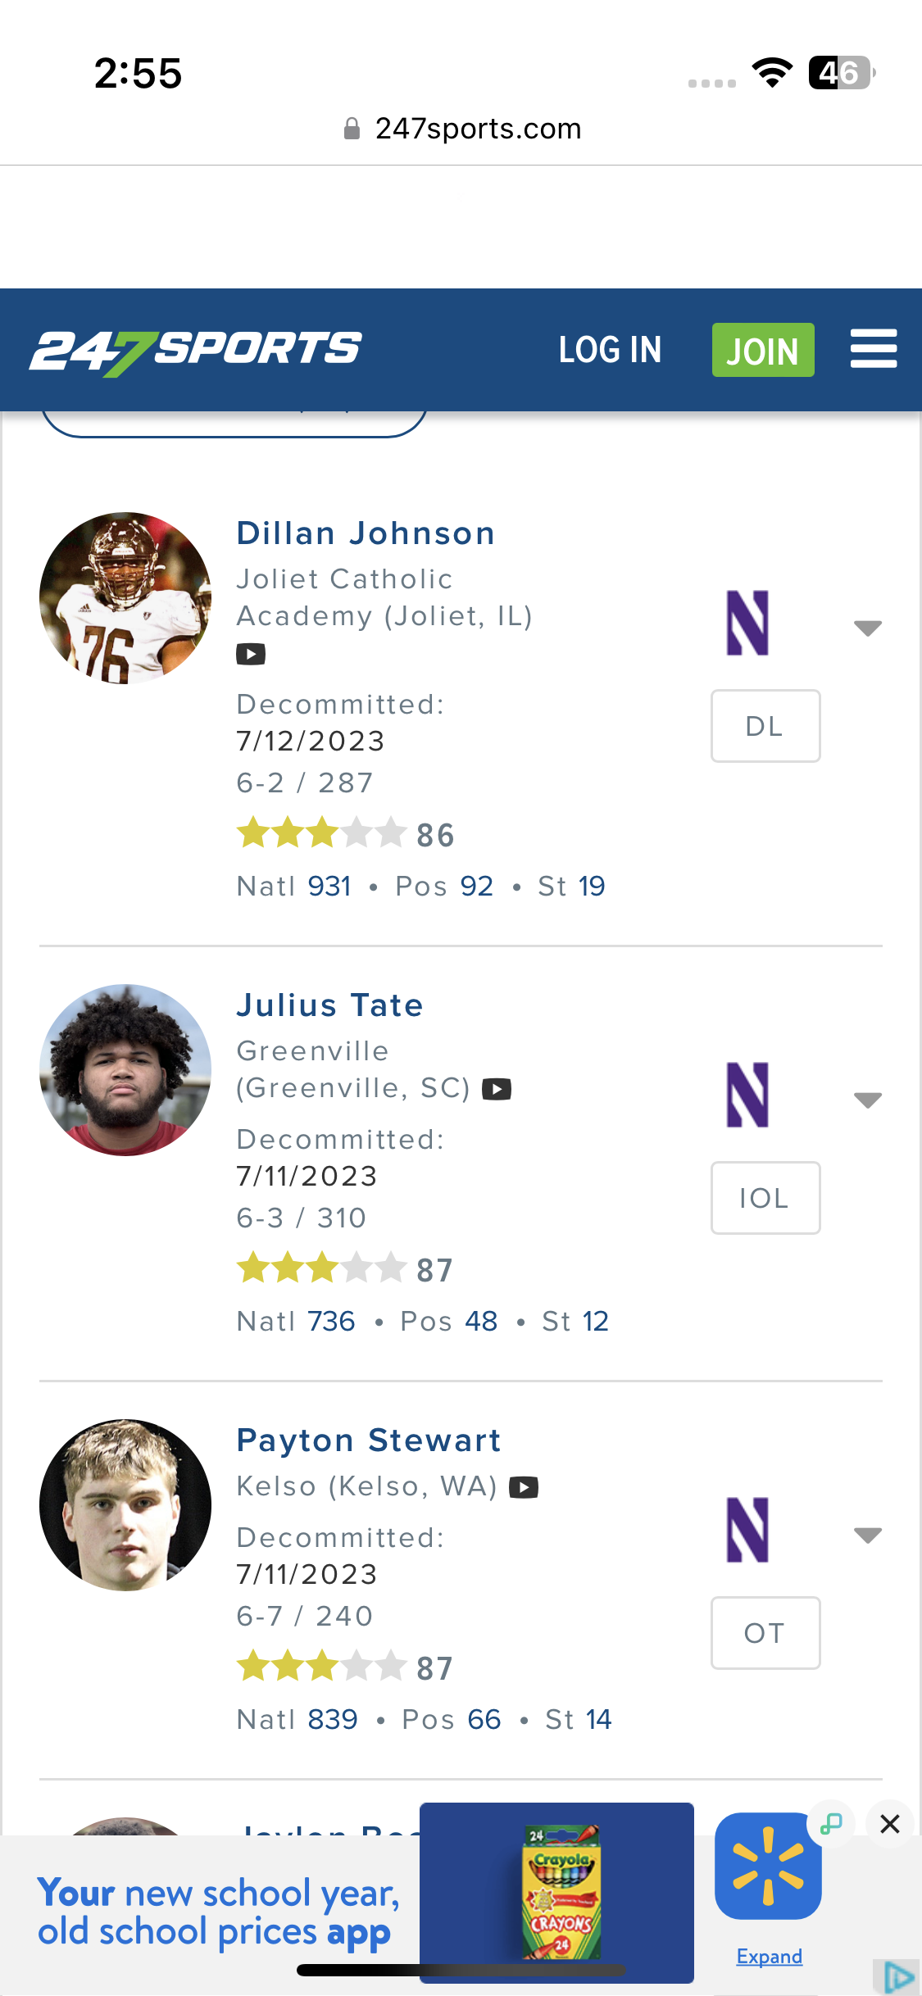Open Julius Tate's player profile

click(x=329, y=1005)
